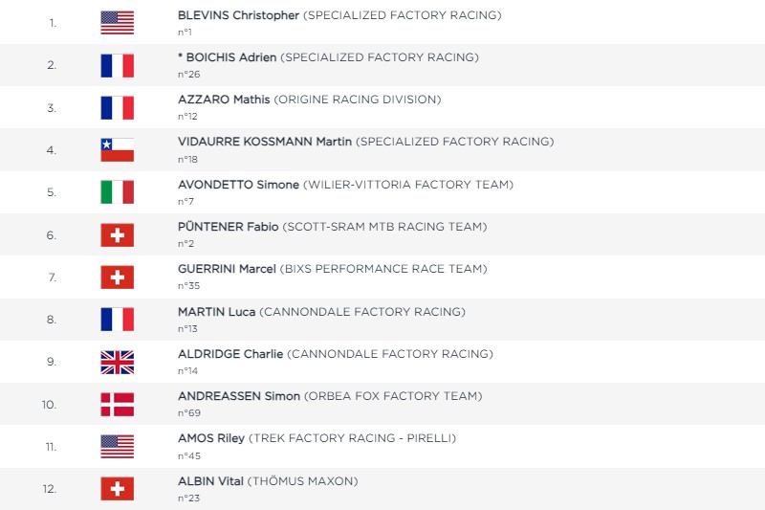Click the rank number 1 cell
The image size is (765, 510).
coord(53,23)
